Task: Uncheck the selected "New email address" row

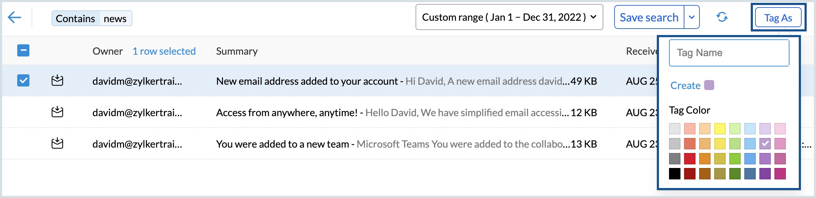Action: 23,81
